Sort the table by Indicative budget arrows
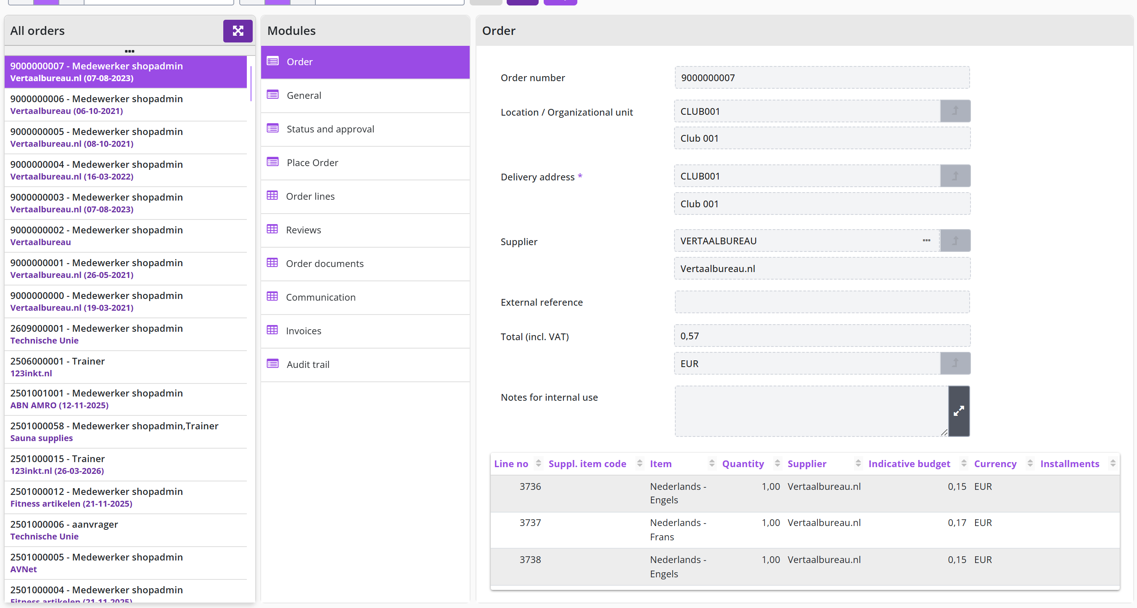1137x608 pixels. point(964,463)
